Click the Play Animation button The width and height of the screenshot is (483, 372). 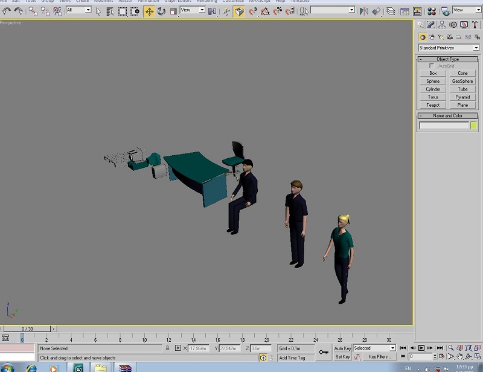pyautogui.click(x=421, y=348)
